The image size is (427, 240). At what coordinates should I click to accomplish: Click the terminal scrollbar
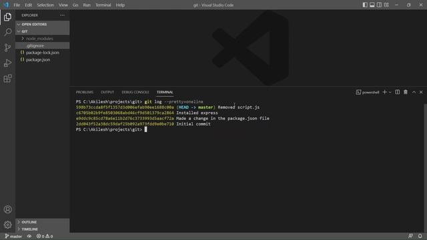click(425, 168)
